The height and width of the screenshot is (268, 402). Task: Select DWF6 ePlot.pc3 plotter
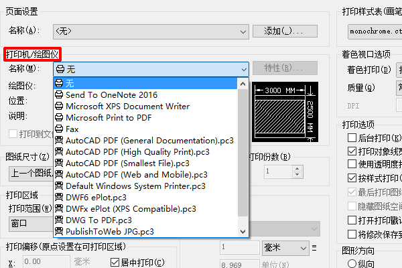(x=145, y=198)
